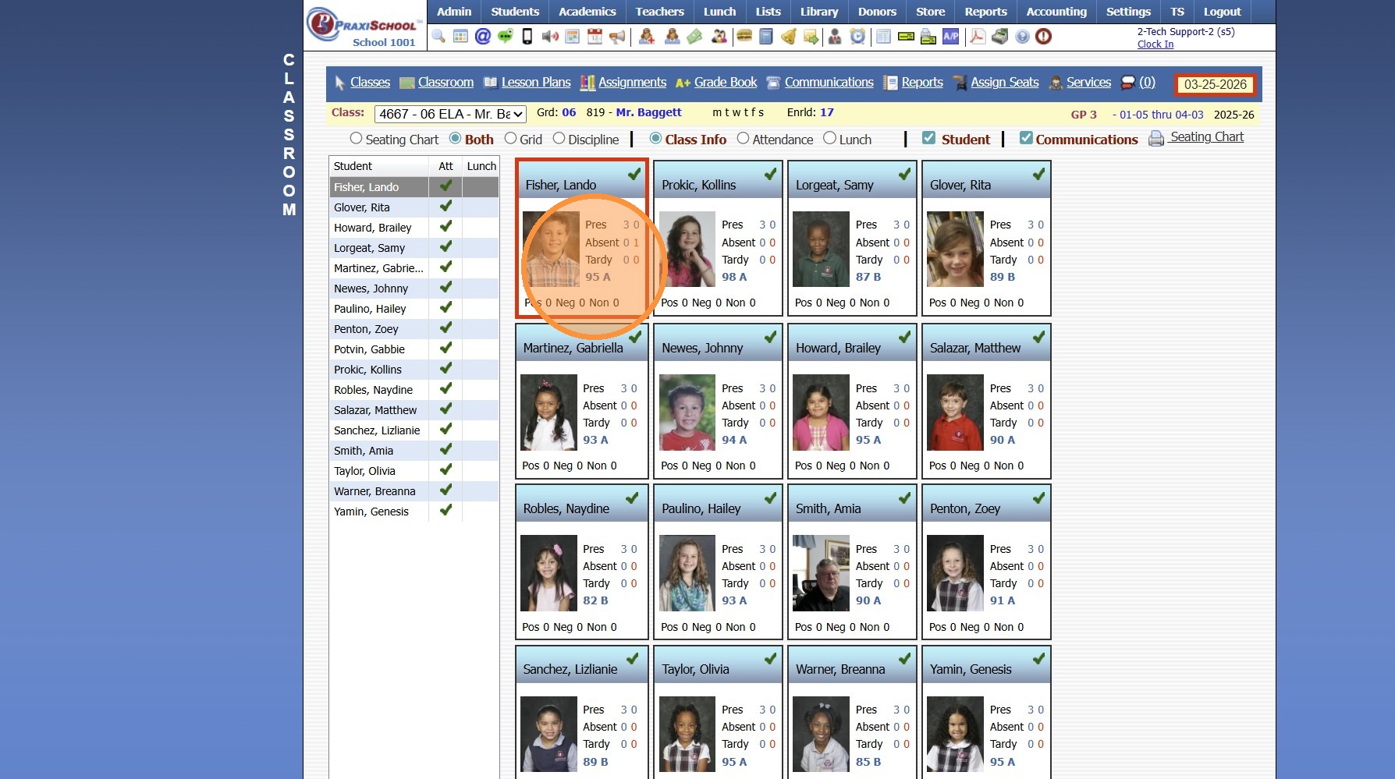Click the hamburger lunch icon
Image resolution: width=1395 pixels, height=779 pixels.
[744, 36]
